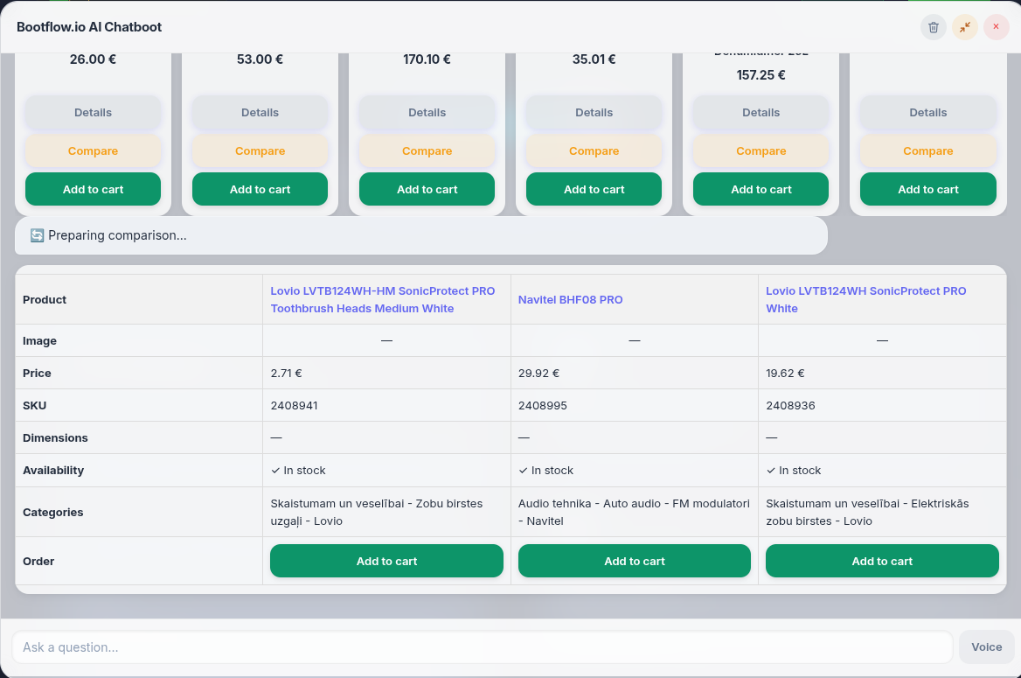Compare the 170.10 € product
This screenshot has width=1021, height=678.
pos(427,151)
